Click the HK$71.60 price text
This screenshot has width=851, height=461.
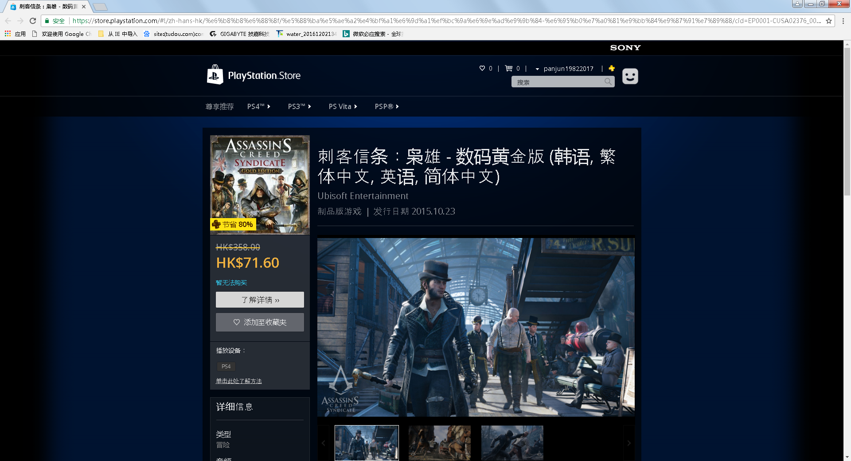[248, 263]
